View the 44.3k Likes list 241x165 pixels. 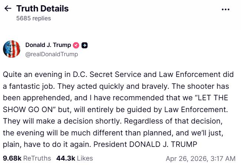coord(75,158)
